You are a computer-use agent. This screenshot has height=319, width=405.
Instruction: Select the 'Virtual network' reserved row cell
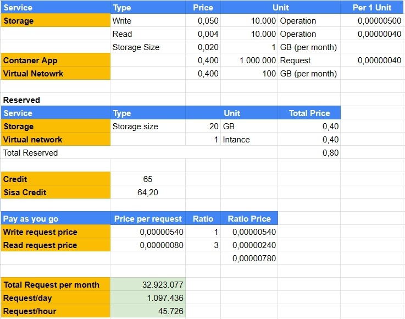tap(56, 139)
